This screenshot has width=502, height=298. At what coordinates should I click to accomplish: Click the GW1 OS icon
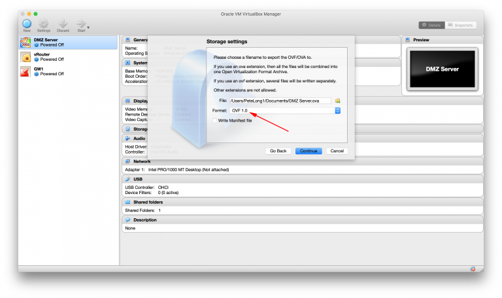(25, 71)
